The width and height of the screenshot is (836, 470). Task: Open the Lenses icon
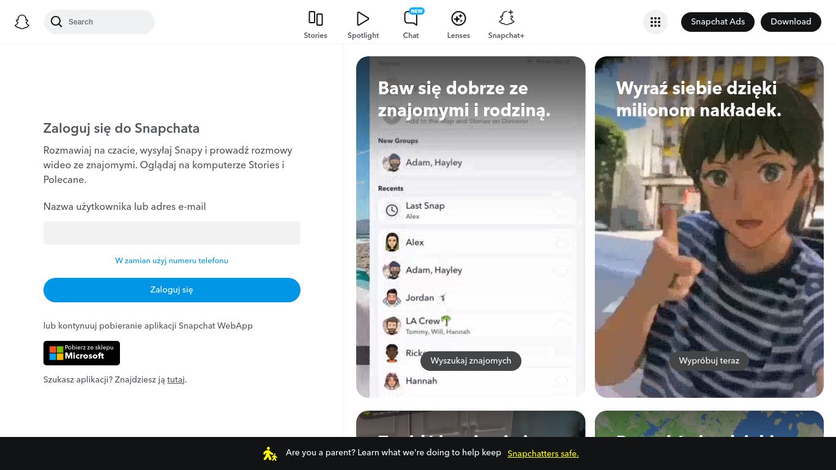458,18
